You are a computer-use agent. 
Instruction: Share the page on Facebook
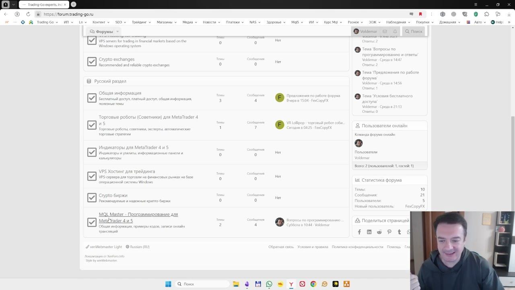359,232
